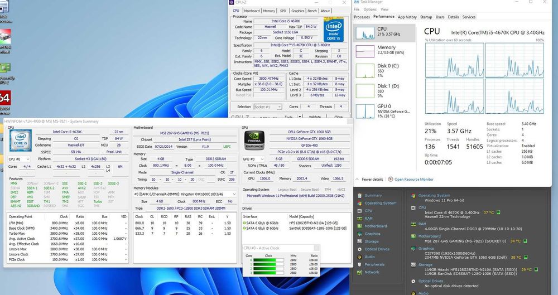Click HFS128G3BTND-N210A drive entry in HWiNFO64

pos(294,223)
